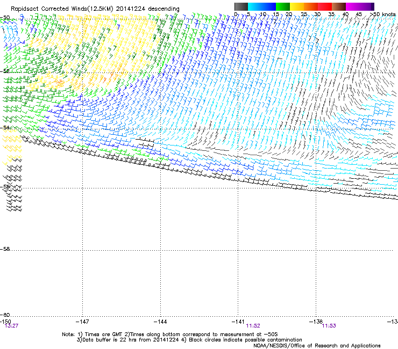Click the -141 longitude axis label
Image resolution: width=398 pixels, height=349 pixels.
pos(238,322)
